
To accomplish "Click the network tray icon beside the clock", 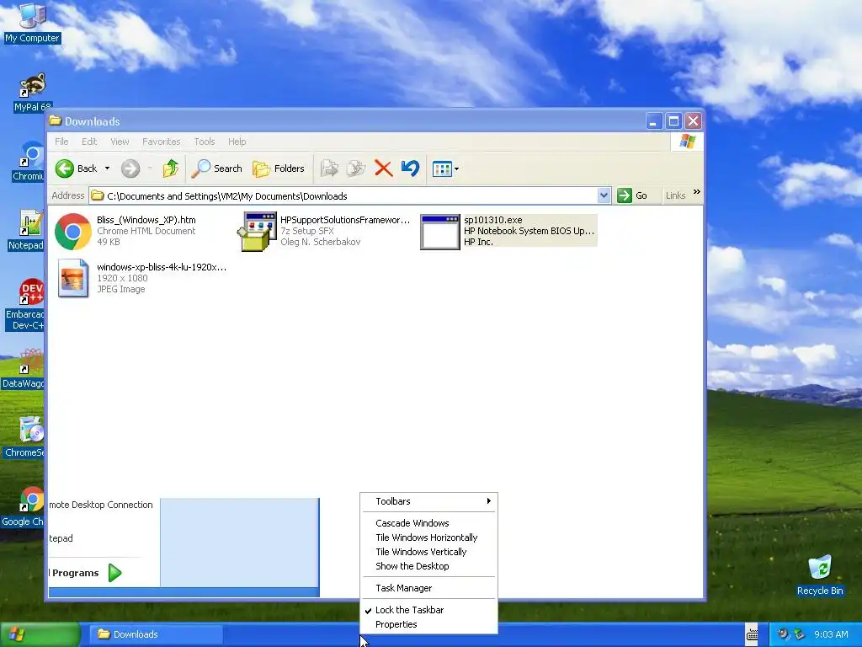I will [x=800, y=634].
